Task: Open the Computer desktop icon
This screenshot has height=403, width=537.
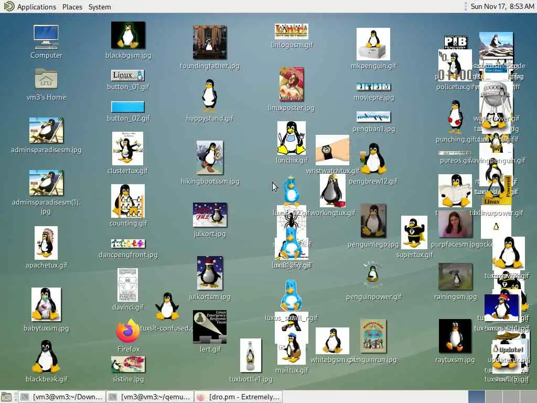Action: pyautogui.click(x=46, y=37)
